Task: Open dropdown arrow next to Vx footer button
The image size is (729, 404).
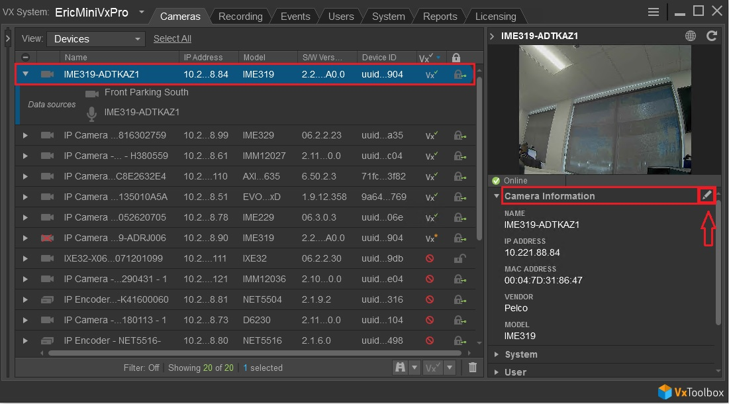Action: coord(449,368)
